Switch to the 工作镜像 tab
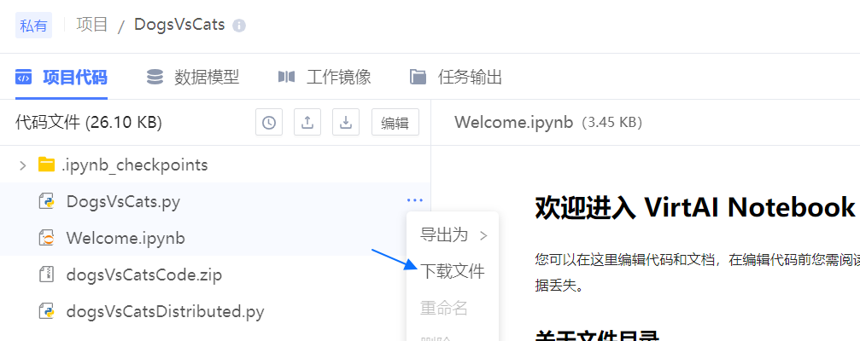Viewport: 860px width, 341px height. point(325,78)
